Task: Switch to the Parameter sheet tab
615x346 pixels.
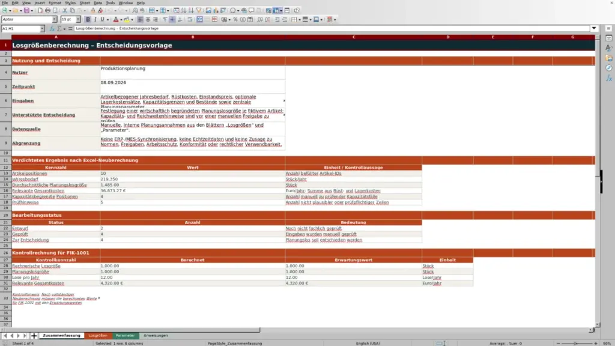Action: [125, 336]
